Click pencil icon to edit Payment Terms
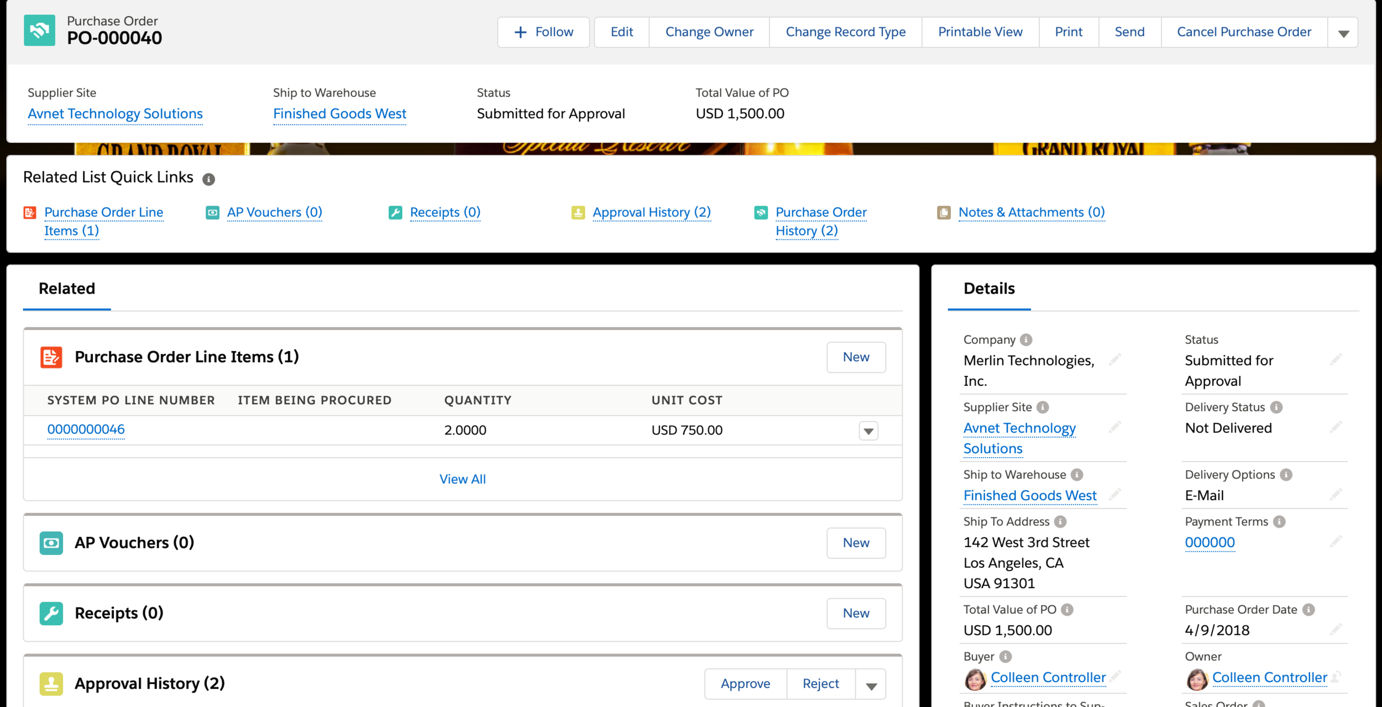The image size is (1382, 707). point(1336,542)
